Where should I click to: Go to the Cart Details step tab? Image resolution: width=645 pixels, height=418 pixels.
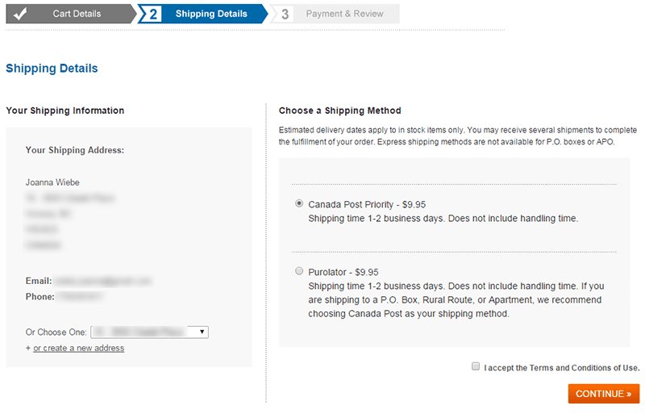click(x=71, y=14)
